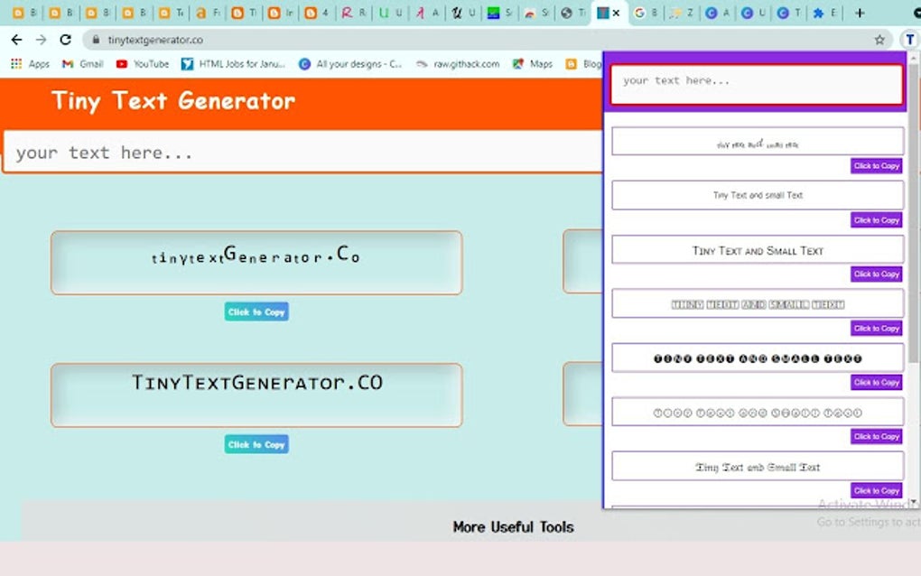Viewport: 921px width, 576px height.
Task: Select the squared letters output box
Action: (758, 303)
